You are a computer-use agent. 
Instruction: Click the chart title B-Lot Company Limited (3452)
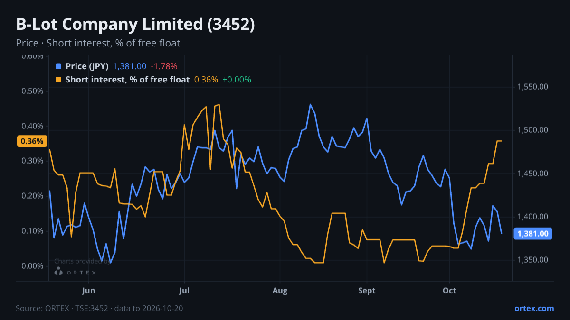[x=135, y=25]
